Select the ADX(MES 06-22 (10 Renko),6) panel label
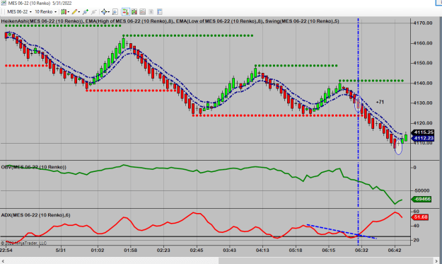 (35, 215)
